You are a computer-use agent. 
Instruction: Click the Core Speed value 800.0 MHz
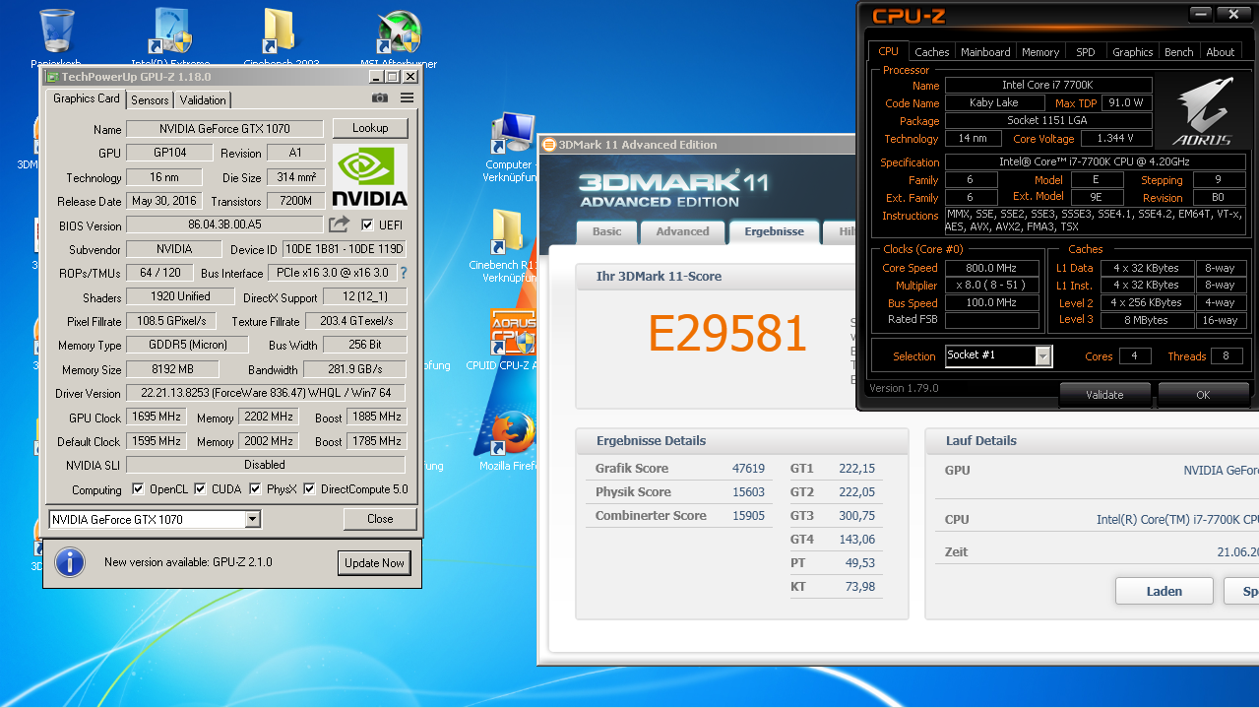992,268
